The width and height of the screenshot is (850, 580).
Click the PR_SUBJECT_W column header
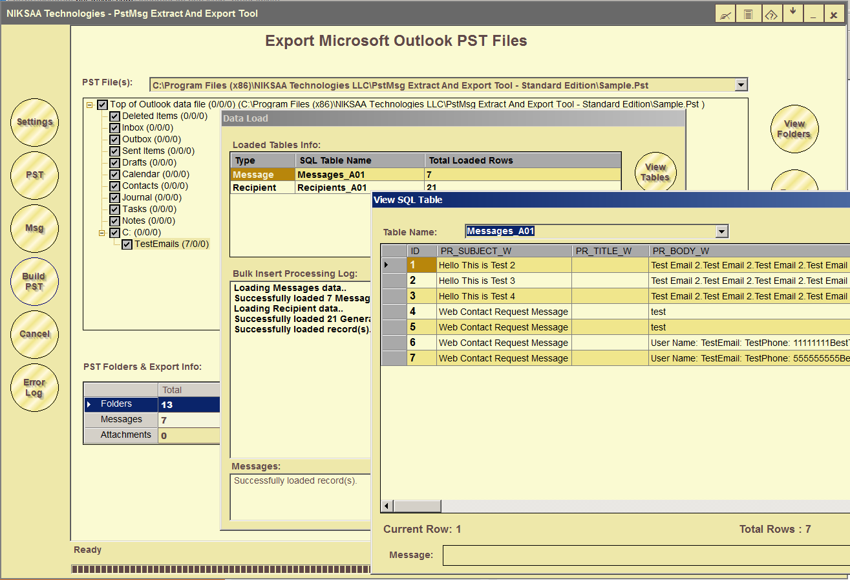(x=504, y=251)
